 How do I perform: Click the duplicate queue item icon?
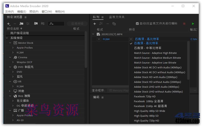(x=114, y=24)
